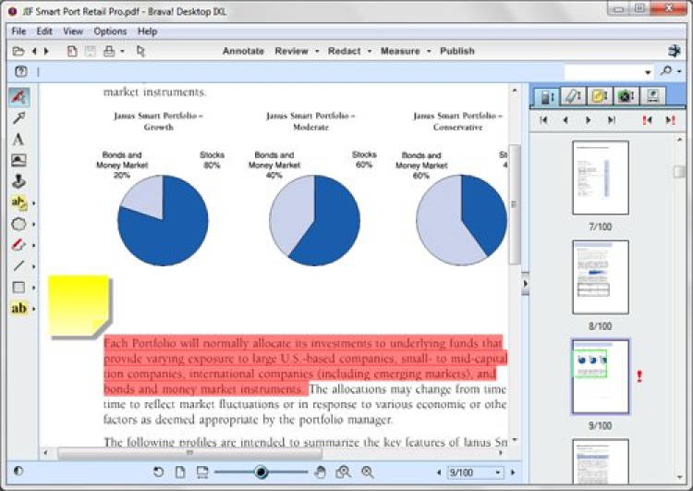The image size is (693, 491).
Task: Collapse the right panel with splitter arrow
Action: click(525, 284)
